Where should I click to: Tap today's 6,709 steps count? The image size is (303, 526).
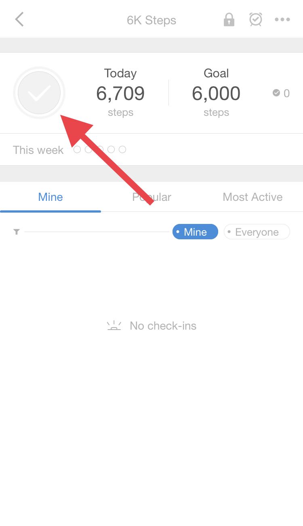coord(120,94)
